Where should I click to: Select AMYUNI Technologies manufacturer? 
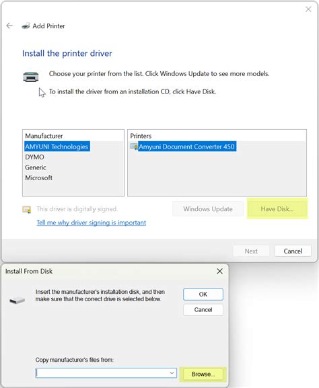coord(57,147)
